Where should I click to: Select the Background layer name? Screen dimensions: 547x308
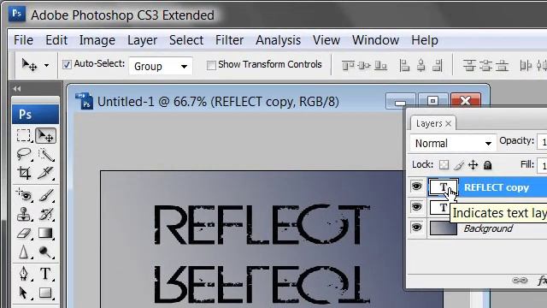click(488, 228)
